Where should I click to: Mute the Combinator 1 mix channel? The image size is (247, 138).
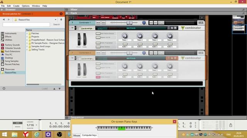(98, 23)
